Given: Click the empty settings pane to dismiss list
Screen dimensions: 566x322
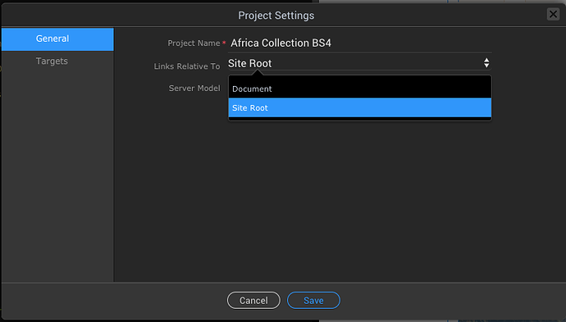Looking at the screenshot, I should pyautogui.click(x=340, y=202).
